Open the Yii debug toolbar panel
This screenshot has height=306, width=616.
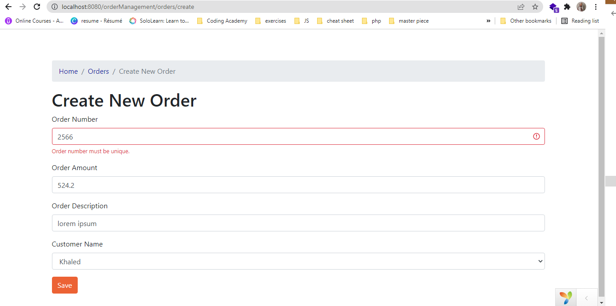pyautogui.click(x=565, y=297)
